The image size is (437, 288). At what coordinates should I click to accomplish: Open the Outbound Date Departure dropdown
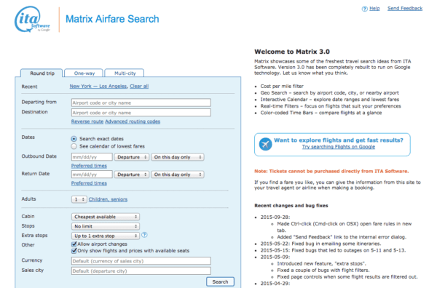(132, 157)
